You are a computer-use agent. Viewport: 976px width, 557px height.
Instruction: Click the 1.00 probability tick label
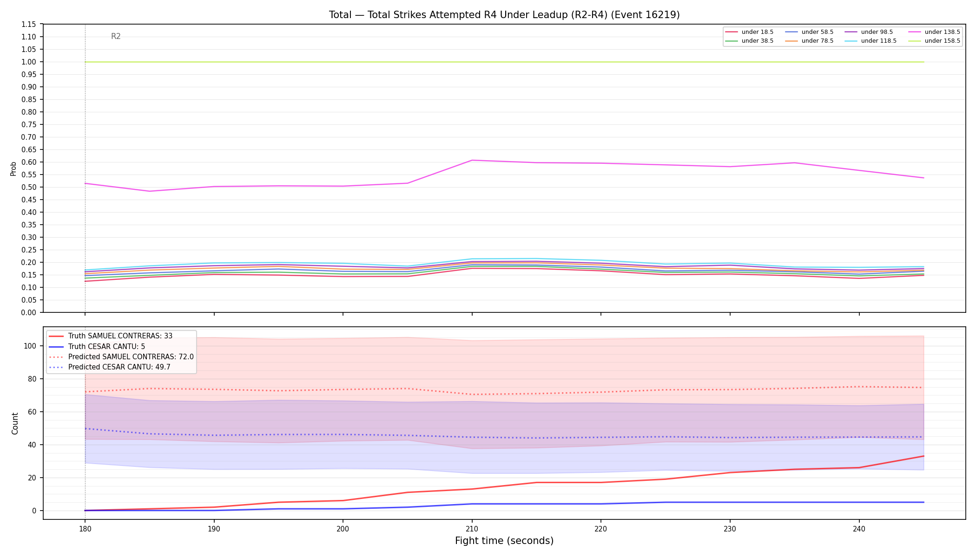(x=29, y=62)
